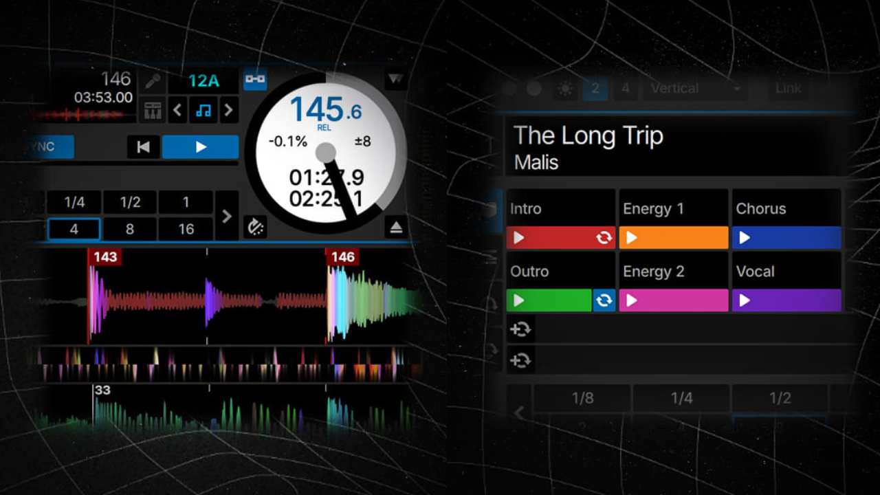
Task: Click the microphone icon beside the 12A key
Action: click(x=152, y=82)
